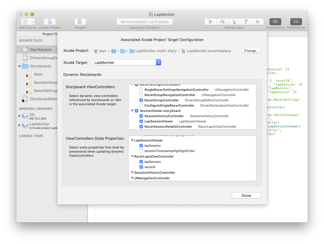324x244 pixels.
Task: Click the Step Into debug icon
Action: [x=234, y=22]
